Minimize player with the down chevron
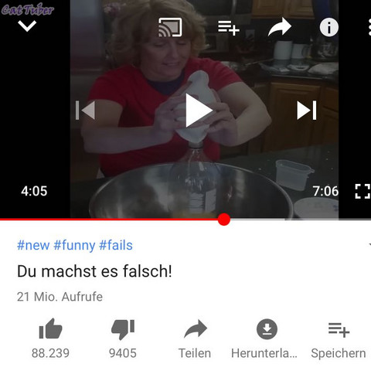The height and width of the screenshot is (371, 371). tap(27, 26)
